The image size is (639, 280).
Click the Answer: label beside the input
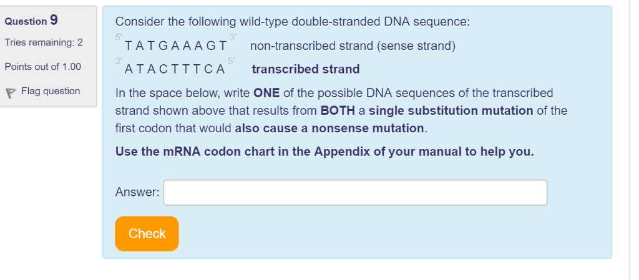(137, 192)
